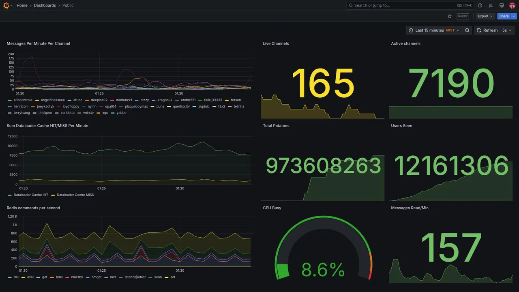
Task: Open the help question mark icon
Action: point(480,5)
